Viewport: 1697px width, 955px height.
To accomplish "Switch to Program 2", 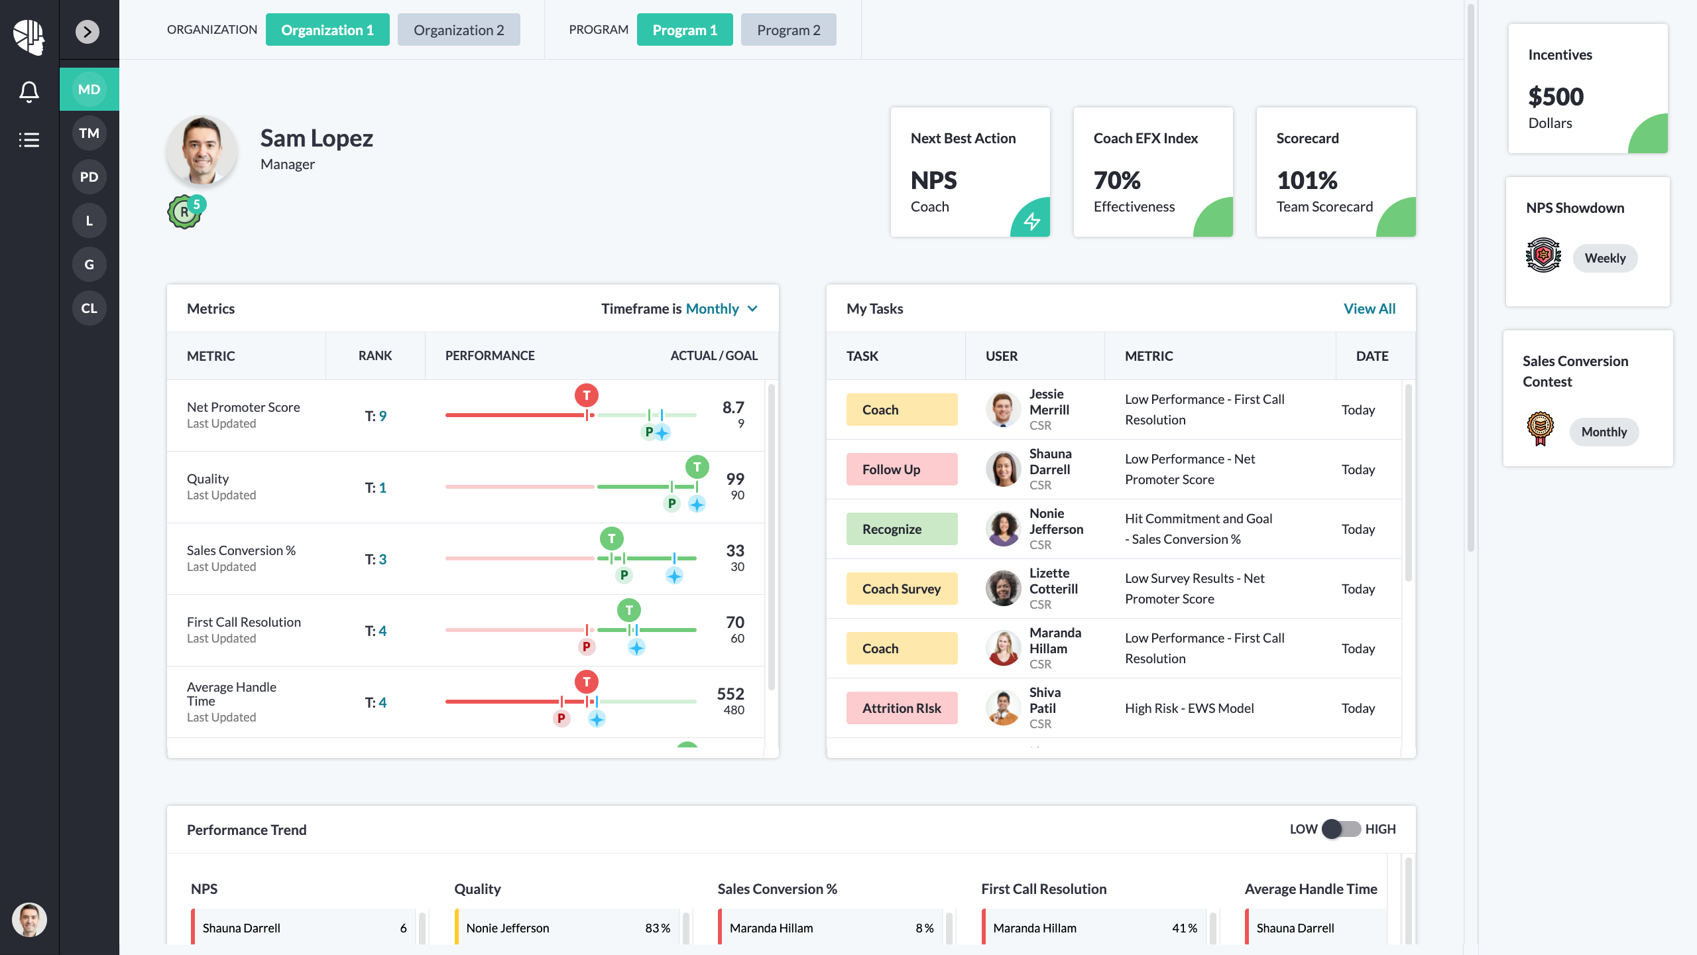I will (x=788, y=31).
